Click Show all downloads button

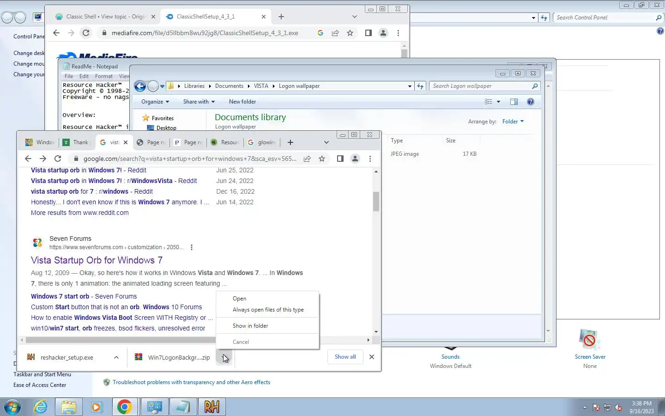coord(345,357)
